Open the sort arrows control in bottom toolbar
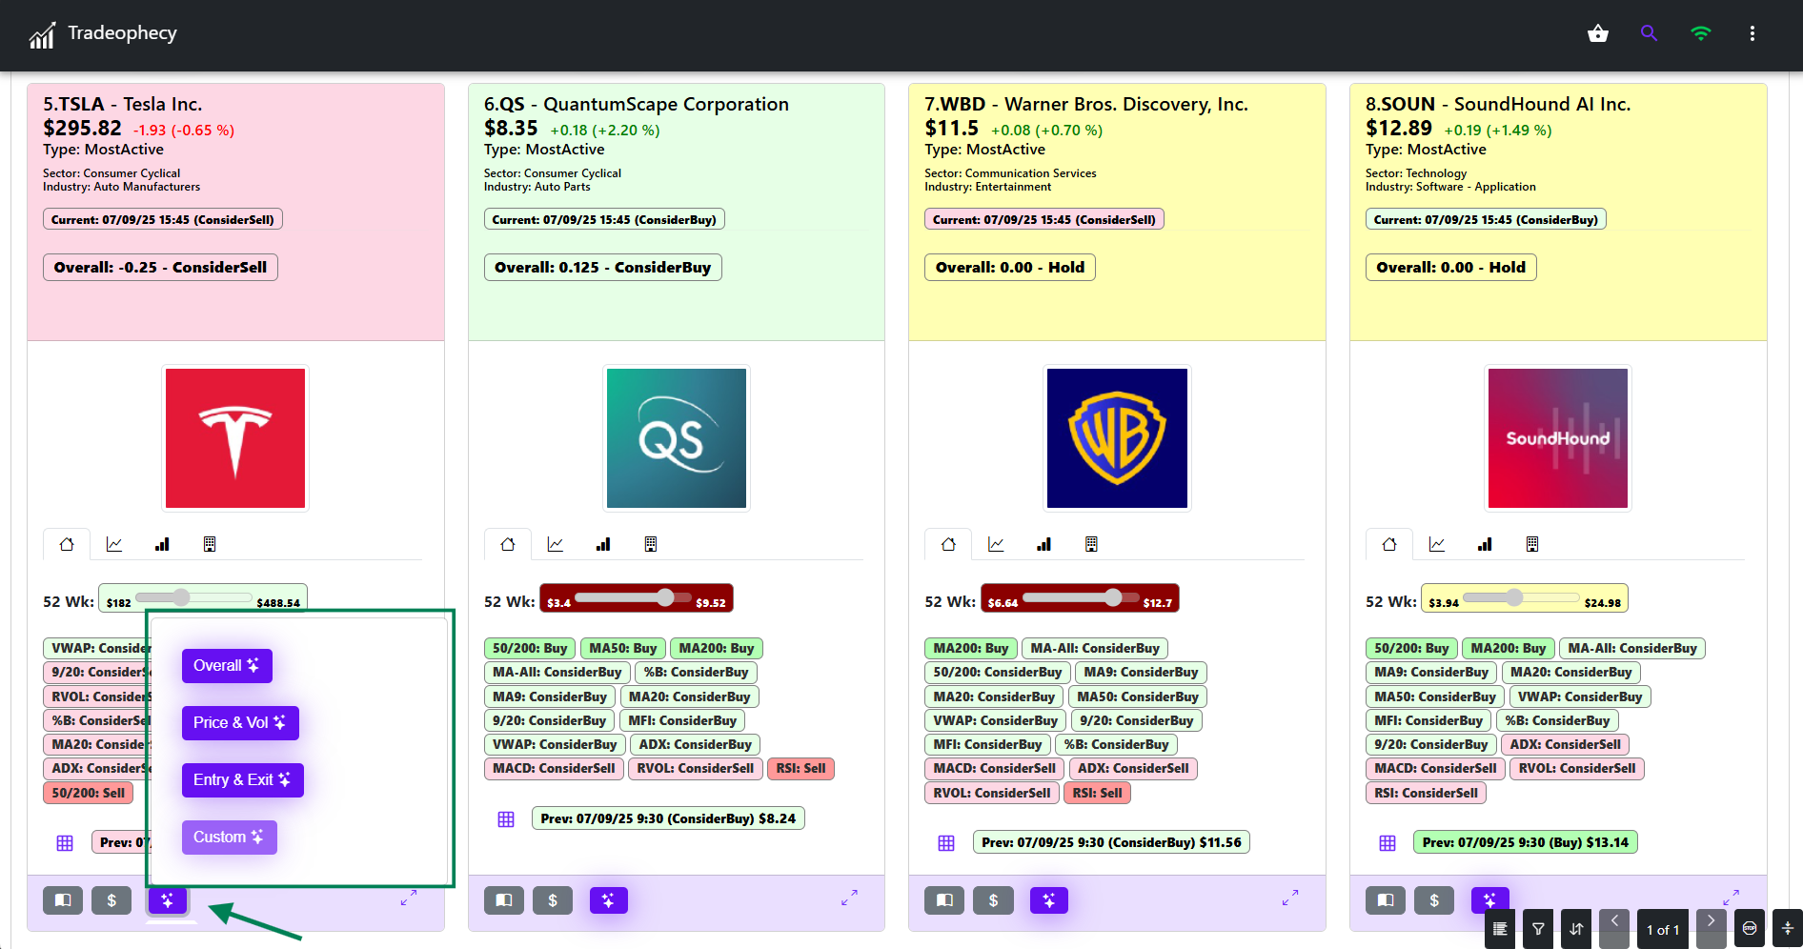Viewport: 1803px width, 949px height. (1577, 929)
